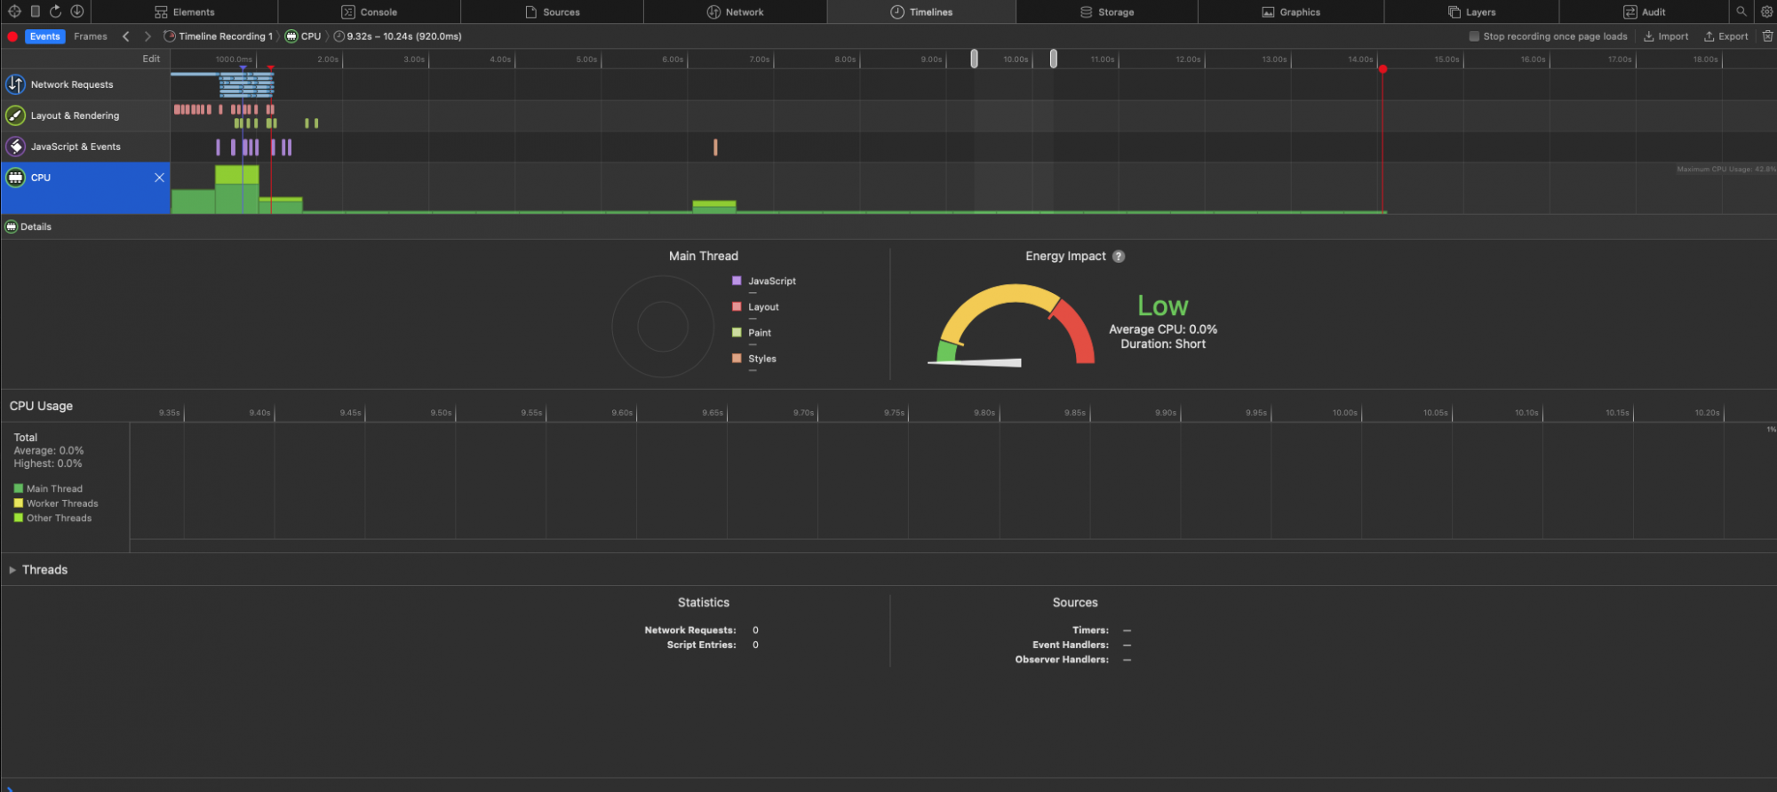Switch to the Console tab
The height and width of the screenshot is (792, 1777).
[370, 12]
